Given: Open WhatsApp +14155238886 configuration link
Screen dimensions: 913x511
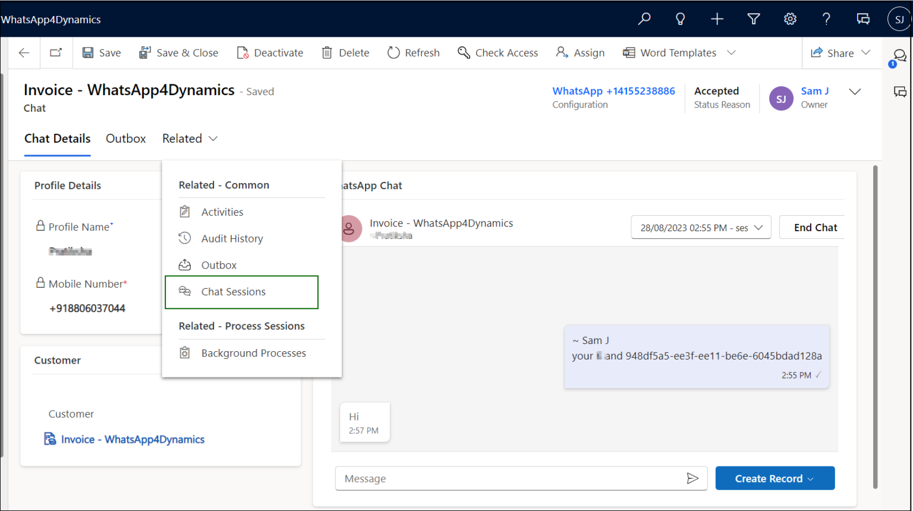Looking at the screenshot, I should [613, 91].
